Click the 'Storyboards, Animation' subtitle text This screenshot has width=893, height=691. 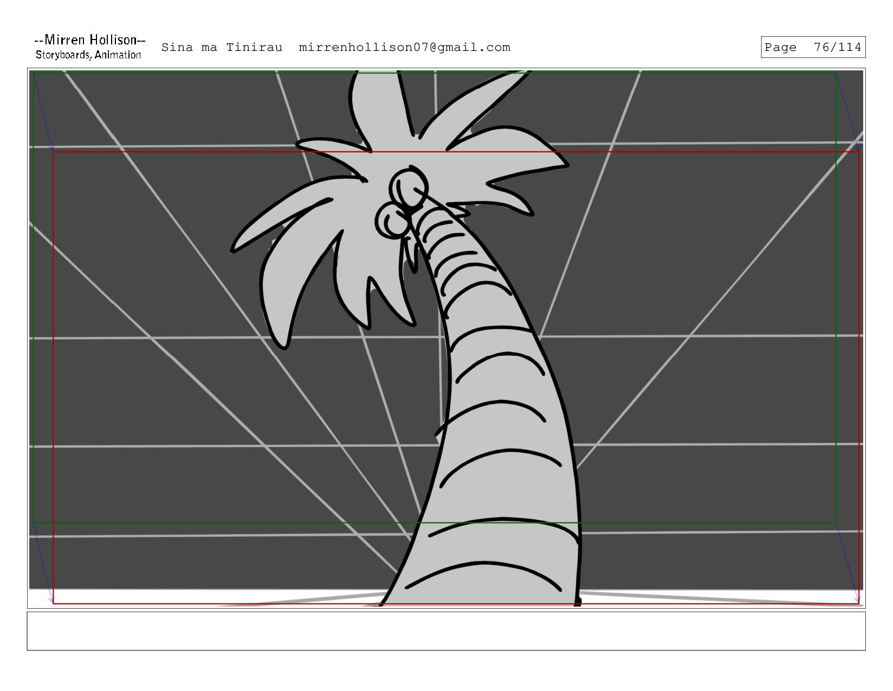(88, 55)
